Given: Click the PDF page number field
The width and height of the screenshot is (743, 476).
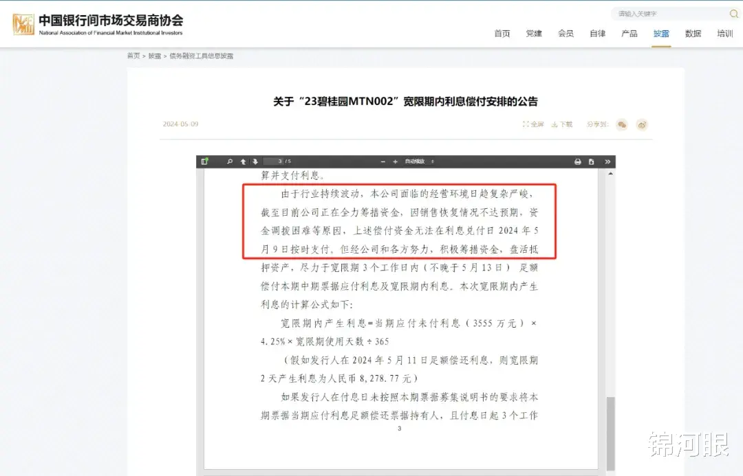Looking at the screenshot, I should [273, 161].
